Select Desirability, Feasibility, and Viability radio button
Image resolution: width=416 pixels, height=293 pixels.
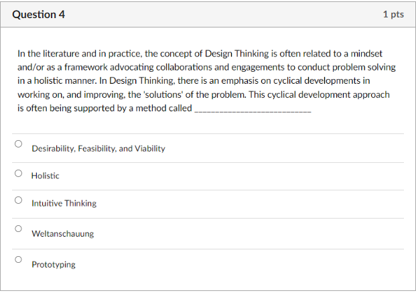tap(18, 143)
